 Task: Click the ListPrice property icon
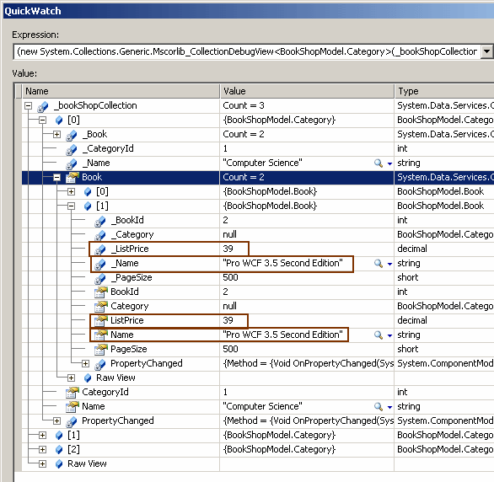100,320
